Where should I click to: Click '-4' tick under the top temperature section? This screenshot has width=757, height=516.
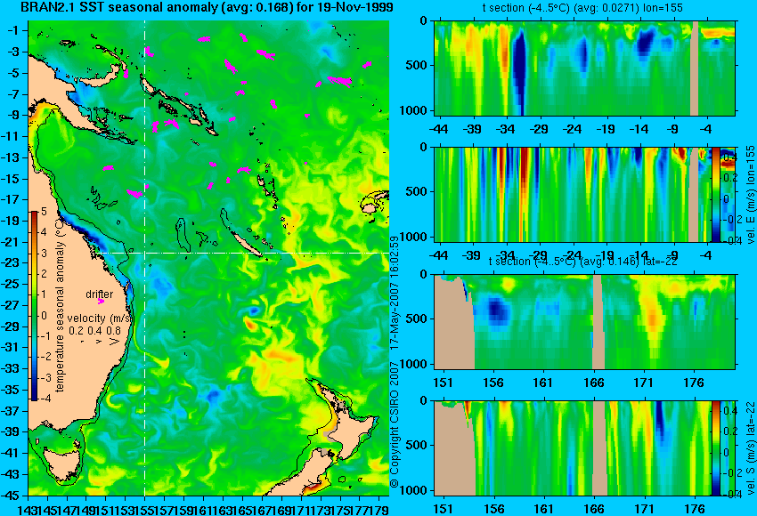pos(706,129)
